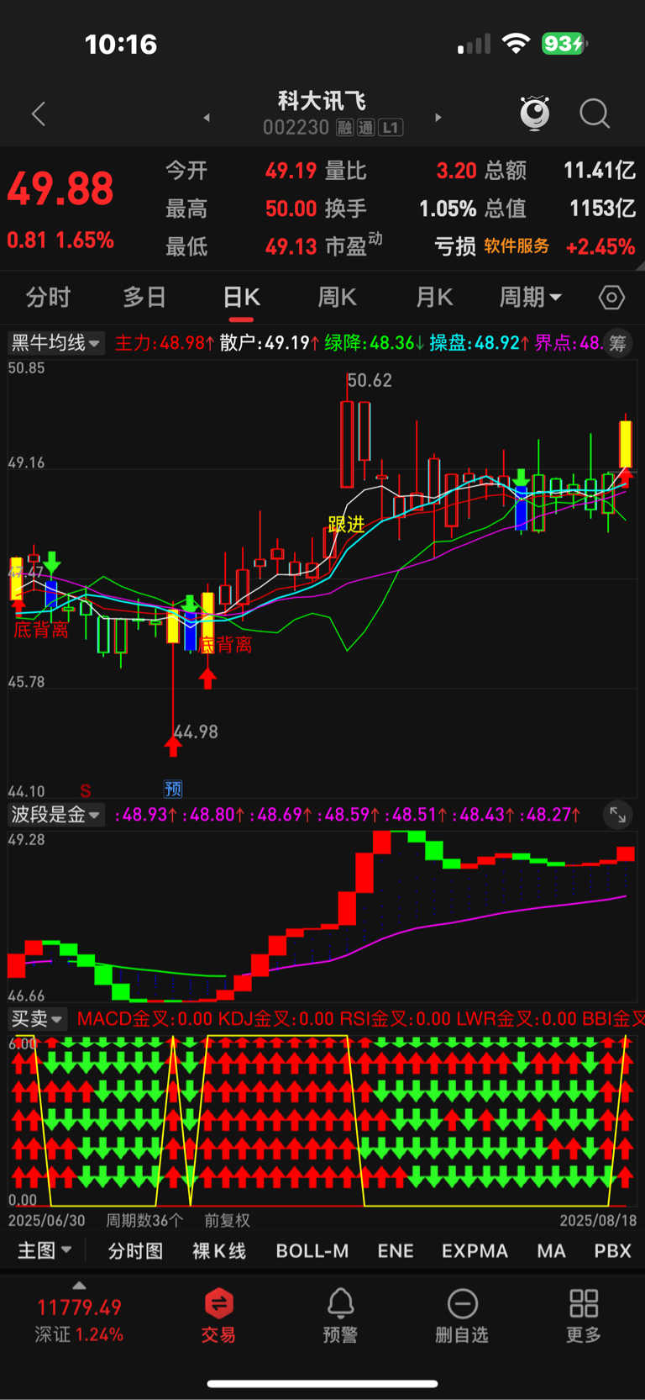Select 裸K线 main chart option
The width and height of the screenshot is (645, 1400).
tap(219, 1251)
